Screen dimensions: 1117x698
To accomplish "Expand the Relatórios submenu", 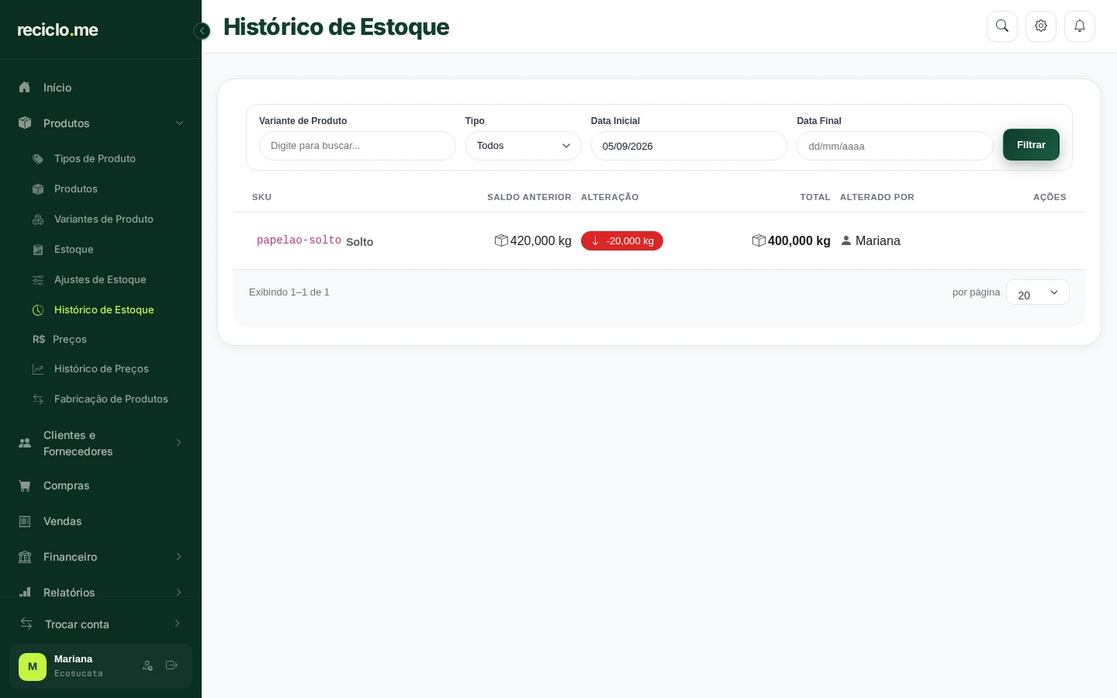I will (179, 593).
